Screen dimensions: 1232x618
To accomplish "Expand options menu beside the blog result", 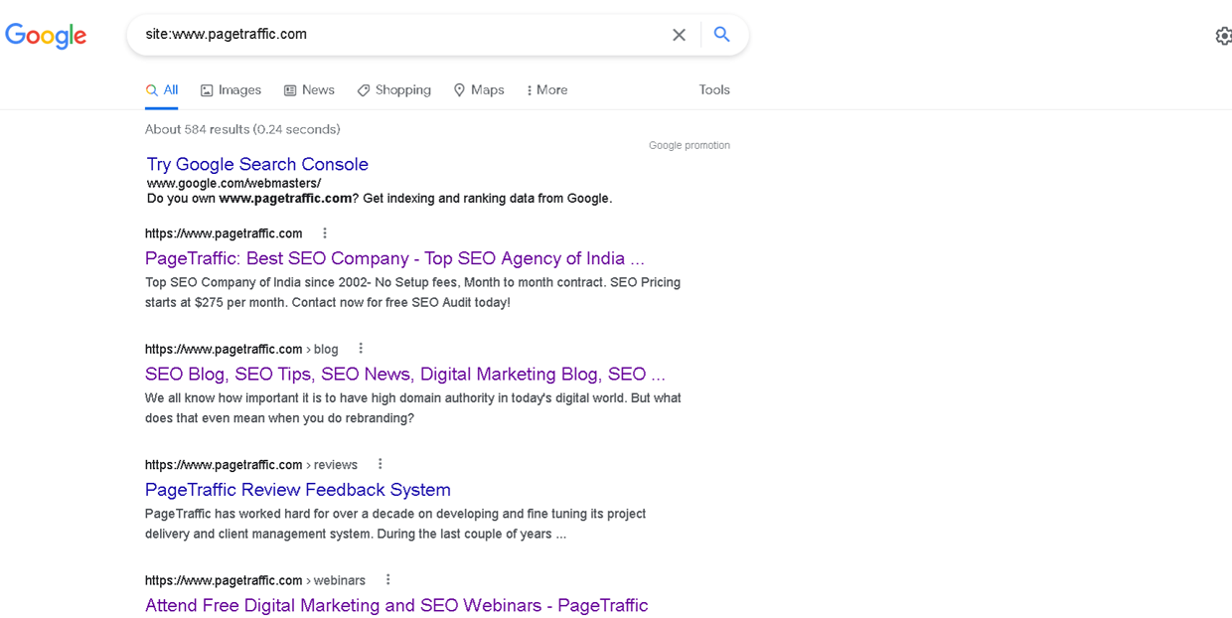I will point(360,348).
